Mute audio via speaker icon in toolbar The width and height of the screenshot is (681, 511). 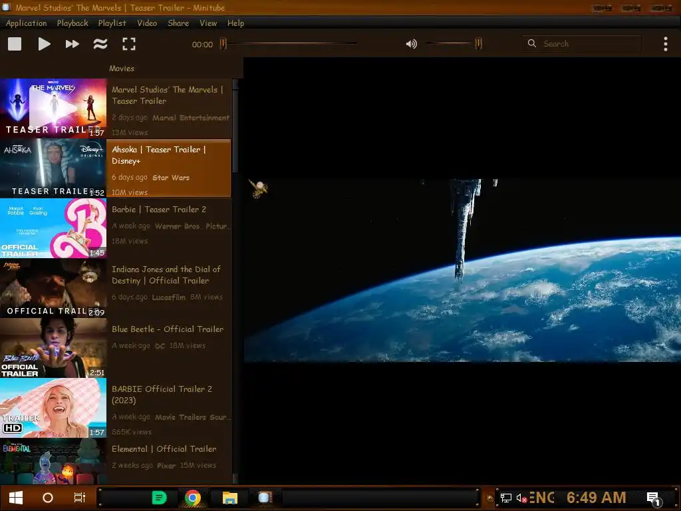(x=411, y=44)
